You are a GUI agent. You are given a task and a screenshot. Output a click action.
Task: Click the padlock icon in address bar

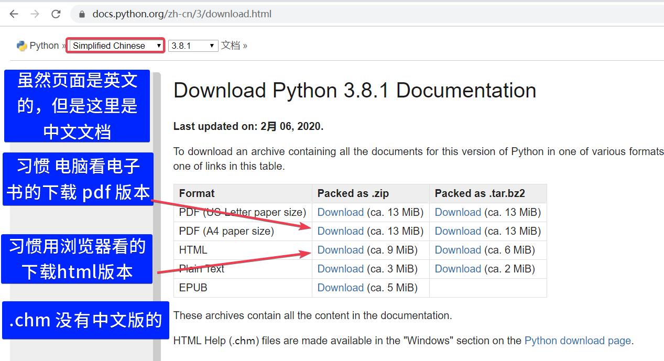(x=82, y=14)
